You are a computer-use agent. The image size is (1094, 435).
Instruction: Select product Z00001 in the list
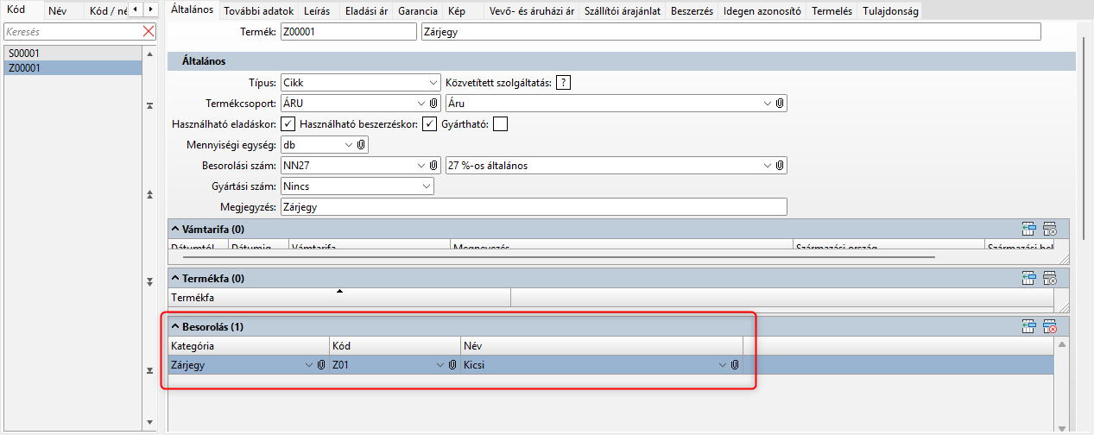(71, 67)
